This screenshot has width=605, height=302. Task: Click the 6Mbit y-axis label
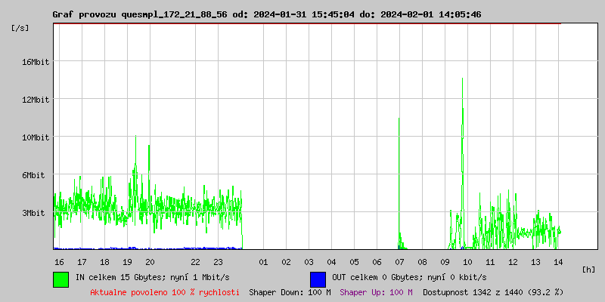pos(37,175)
